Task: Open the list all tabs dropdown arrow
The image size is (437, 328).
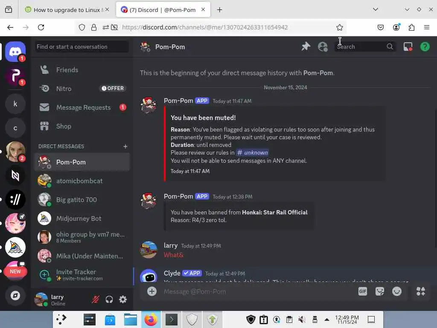Action: point(376,9)
